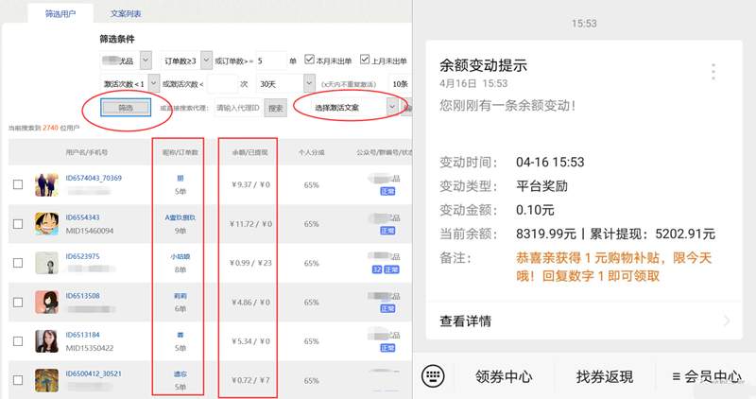Open user link ID6574043_70369
The image size is (756, 399).
click(x=94, y=178)
